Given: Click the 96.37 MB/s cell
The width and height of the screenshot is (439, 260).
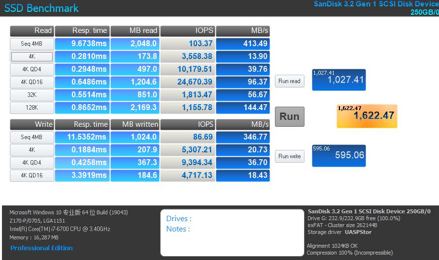Looking at the screenshot, I should [243, 82].
